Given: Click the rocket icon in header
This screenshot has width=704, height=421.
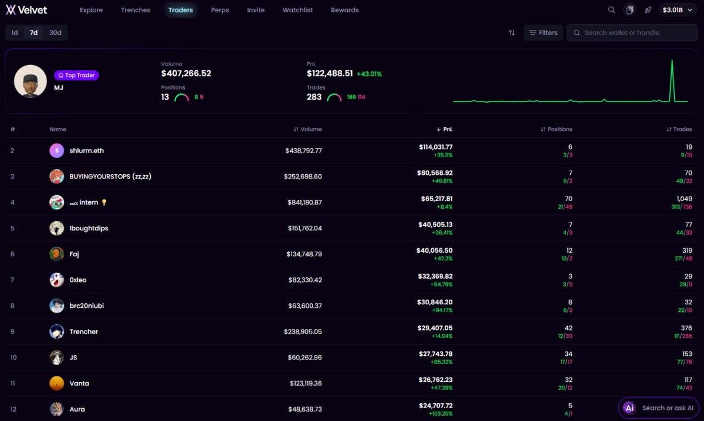Looking at the screenshot, I should pos(648,10).
